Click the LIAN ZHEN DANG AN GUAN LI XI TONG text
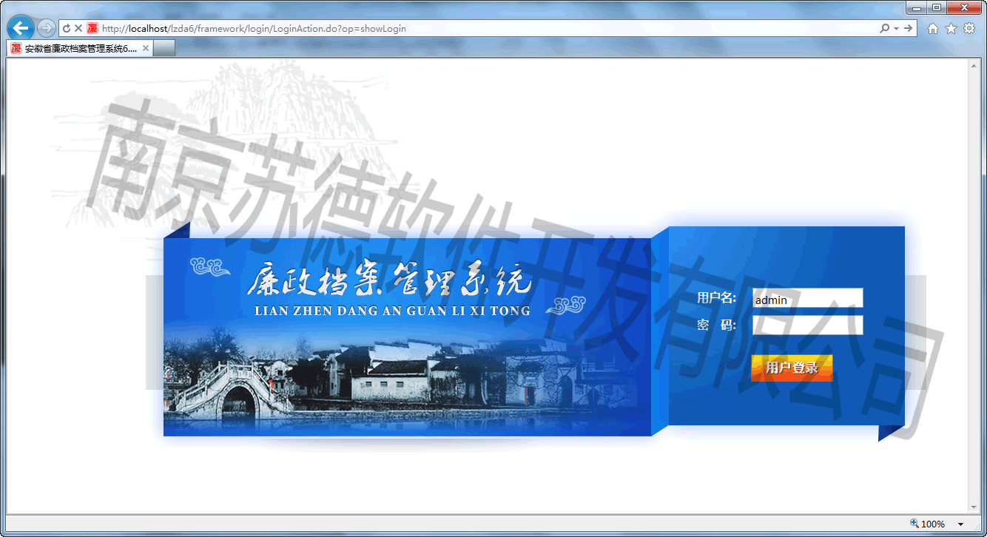This screenshot has width=987, height=537. [392, 311]
